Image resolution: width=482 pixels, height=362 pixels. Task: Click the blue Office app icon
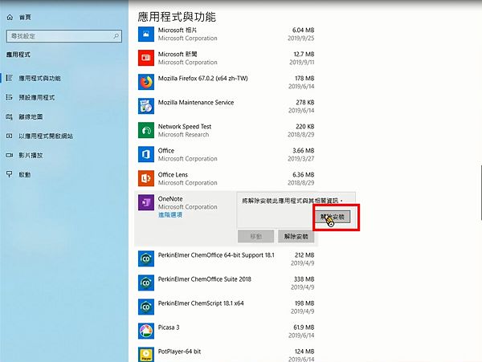click(x=145, y=154)
